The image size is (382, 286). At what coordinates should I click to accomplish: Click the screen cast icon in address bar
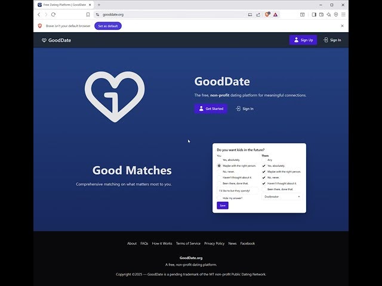pos(250,14)
